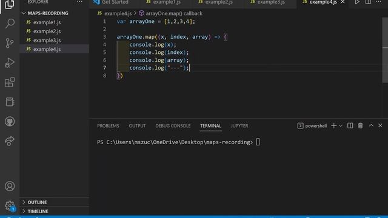Open the Manage gear icon

[x=10, y=206]
